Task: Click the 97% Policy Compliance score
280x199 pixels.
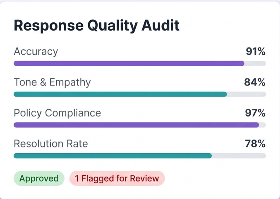Action: click(x=255, y=113)
